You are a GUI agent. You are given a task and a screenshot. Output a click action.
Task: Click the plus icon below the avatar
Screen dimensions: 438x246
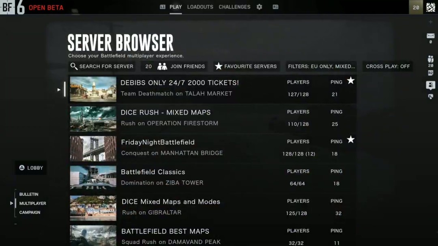coord(430,22)
